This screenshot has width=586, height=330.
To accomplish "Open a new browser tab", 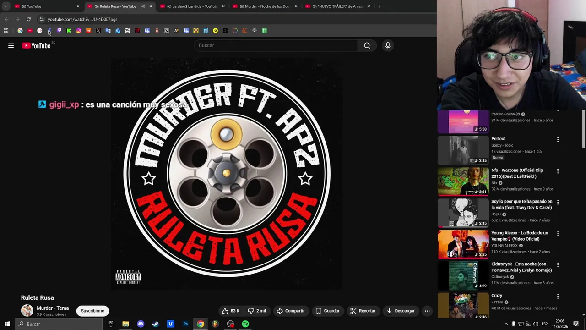I will 380,6.
